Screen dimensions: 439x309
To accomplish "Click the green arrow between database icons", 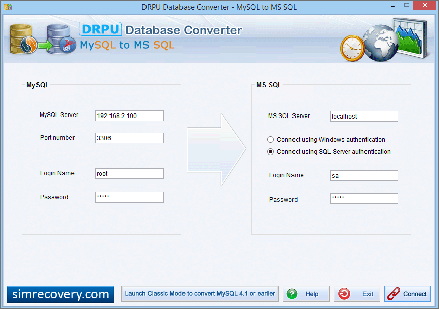I will (x=45, y=46).
